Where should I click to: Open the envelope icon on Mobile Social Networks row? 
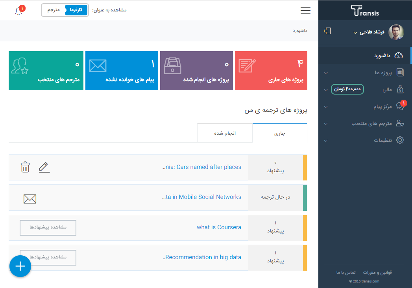(30, 199)
